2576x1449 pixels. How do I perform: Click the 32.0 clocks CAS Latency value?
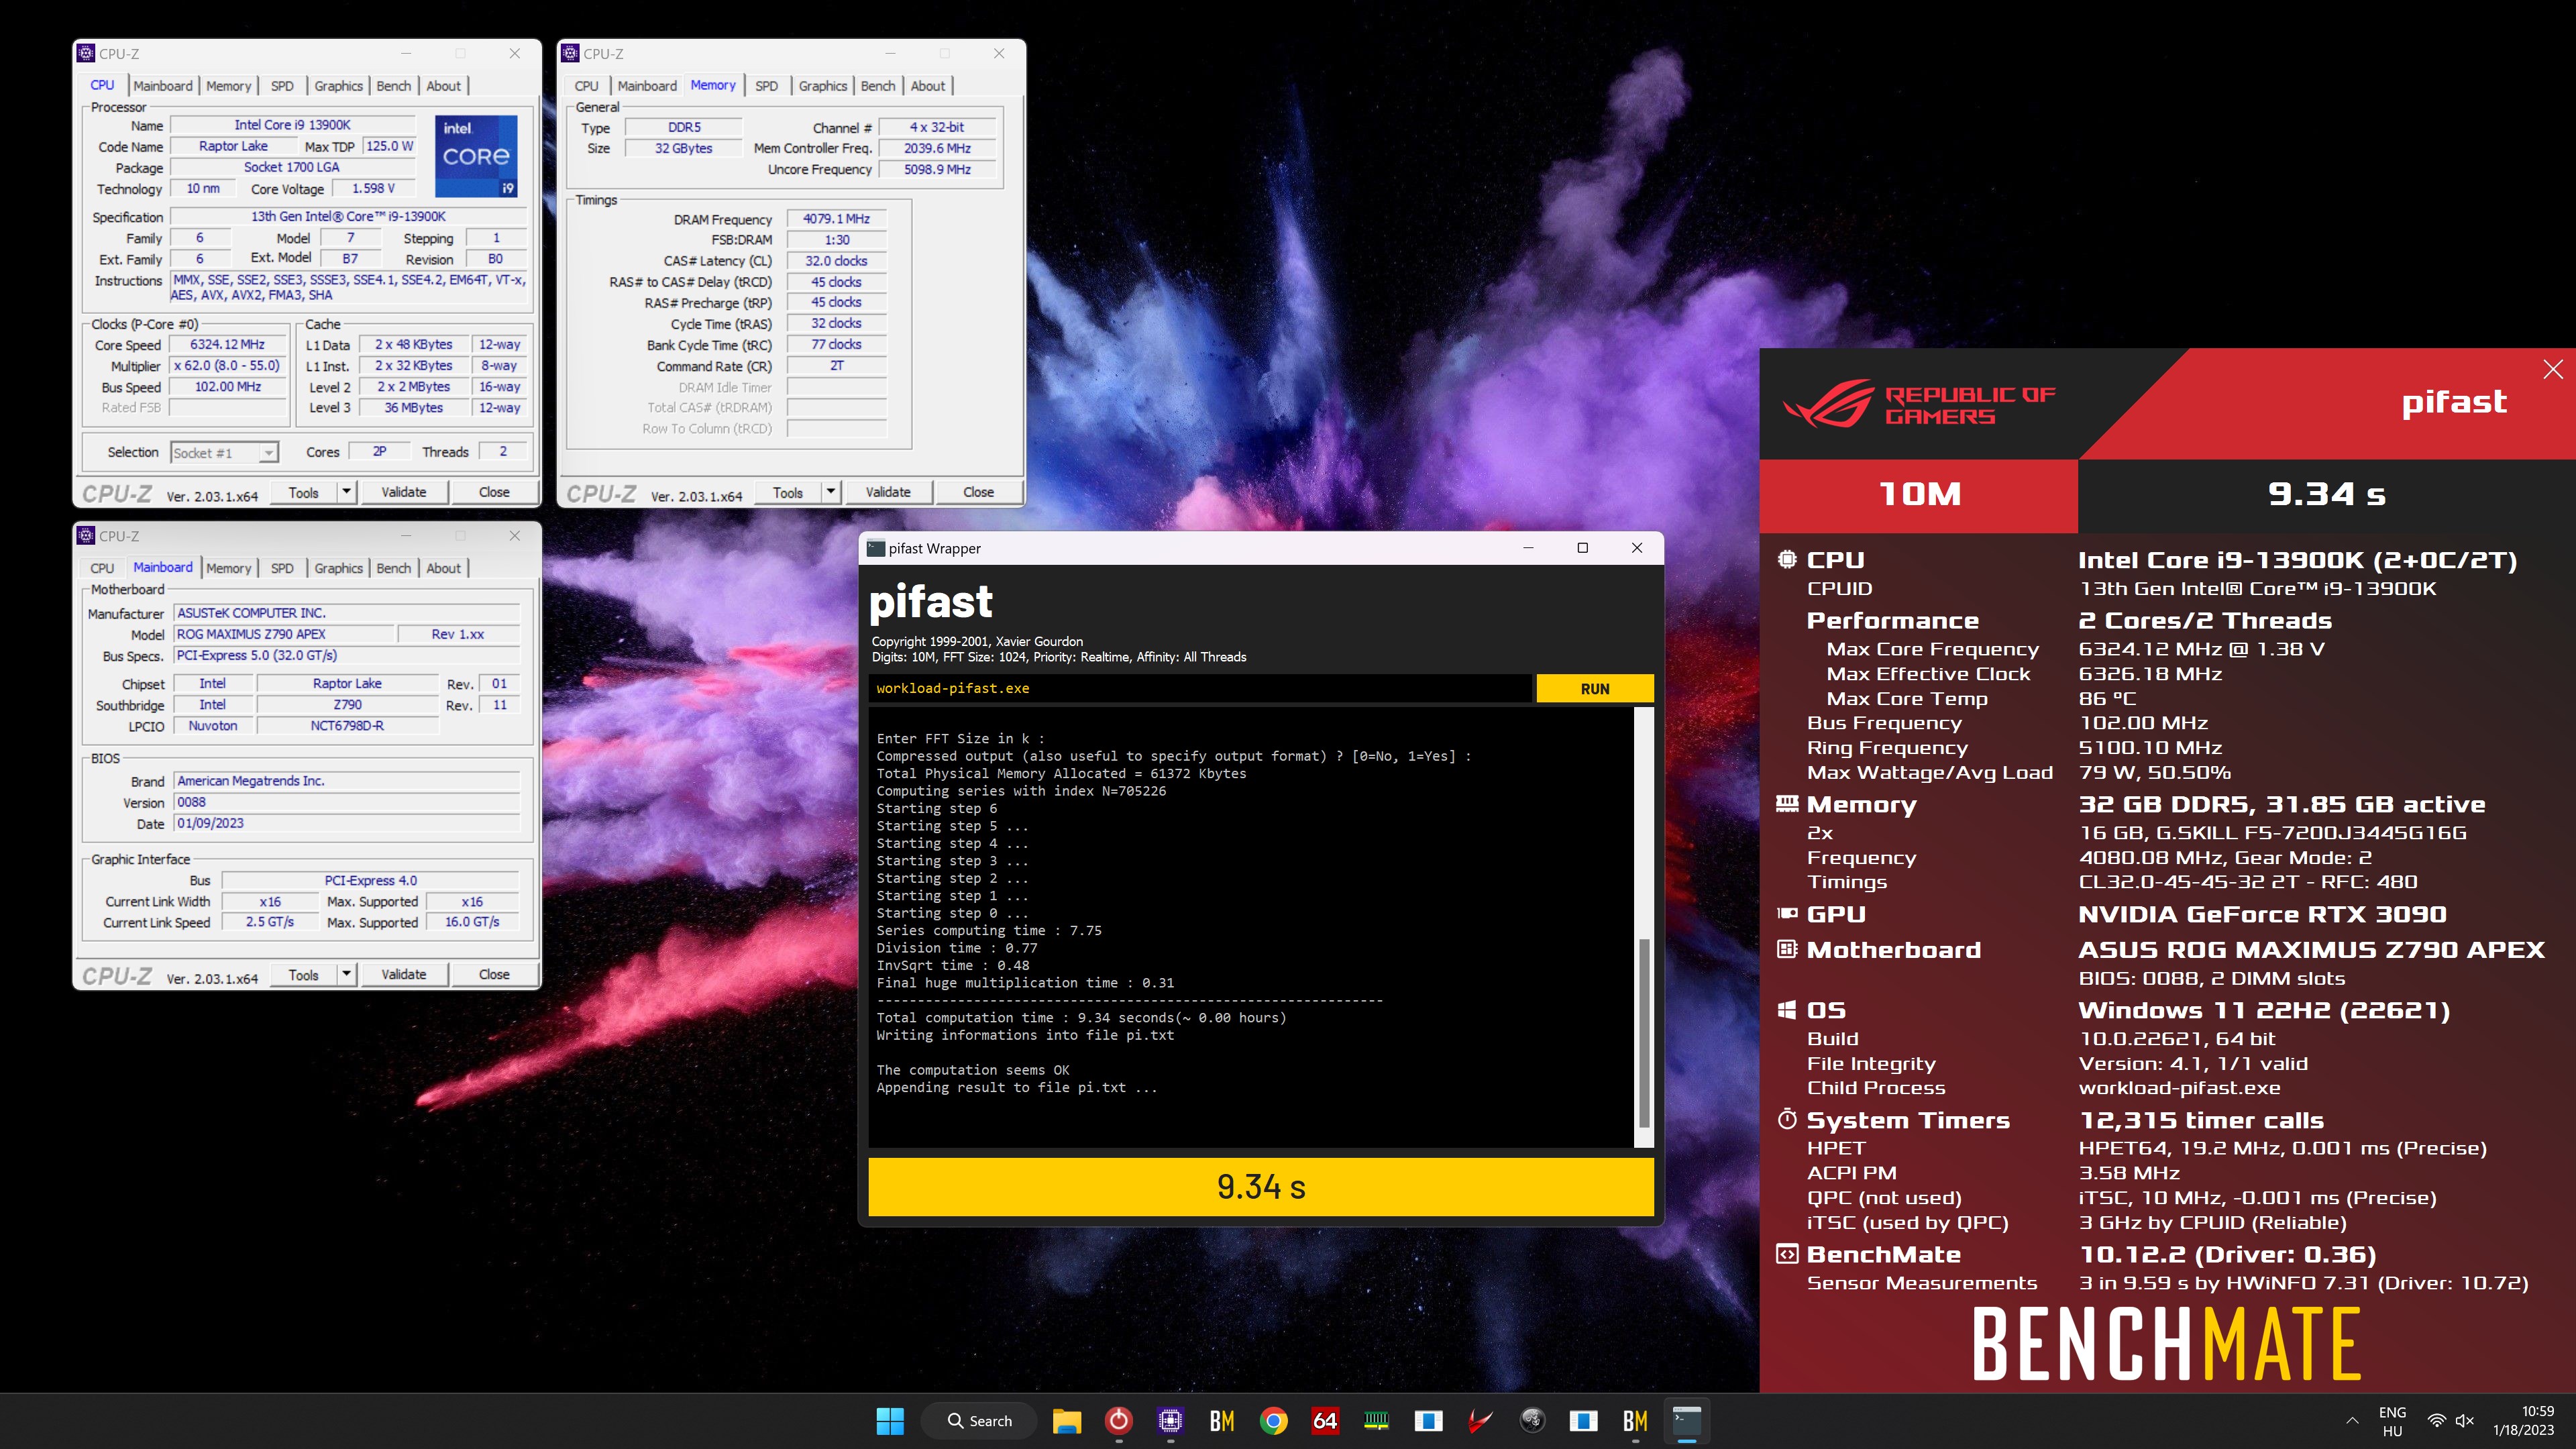[x=836, y=261]
